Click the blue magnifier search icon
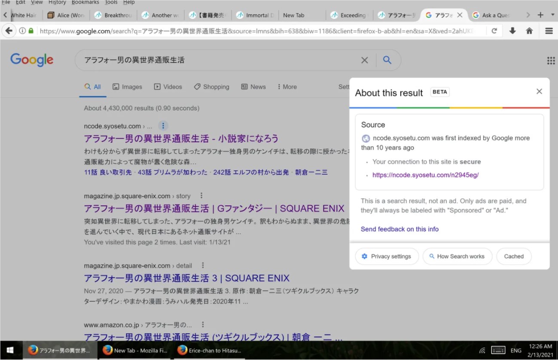Image resolution: width=558 pixels, height=360 pixels. click(x=387, y=60)
